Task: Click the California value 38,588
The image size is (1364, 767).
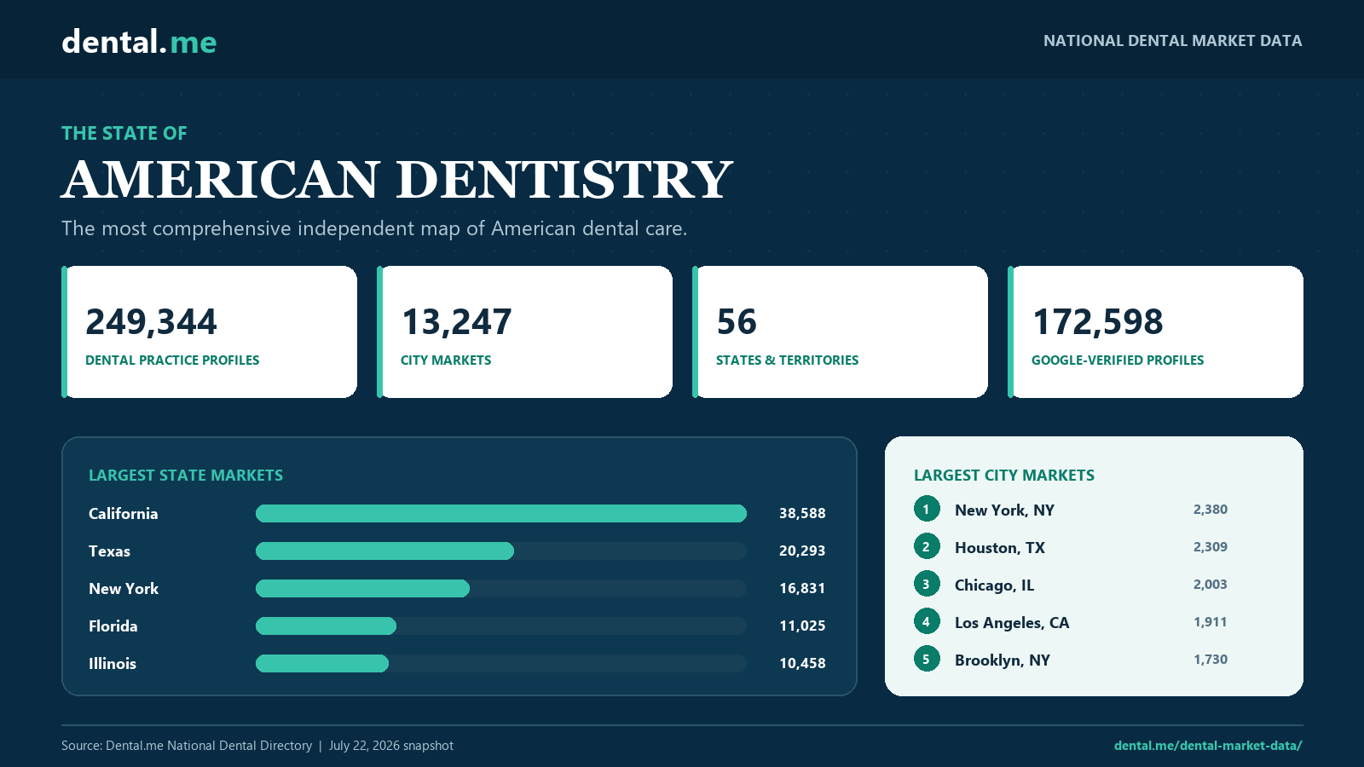Action: 802,513
